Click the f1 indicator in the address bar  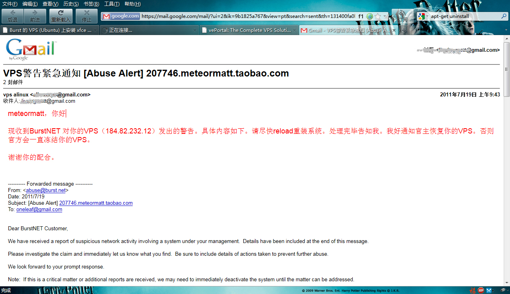[x=361, y=16]
